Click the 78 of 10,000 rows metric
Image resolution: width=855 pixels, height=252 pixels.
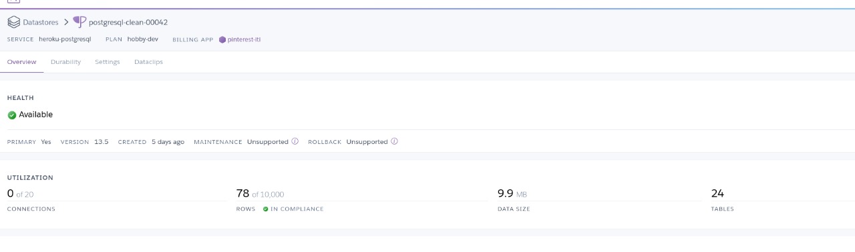click(260, 193)
